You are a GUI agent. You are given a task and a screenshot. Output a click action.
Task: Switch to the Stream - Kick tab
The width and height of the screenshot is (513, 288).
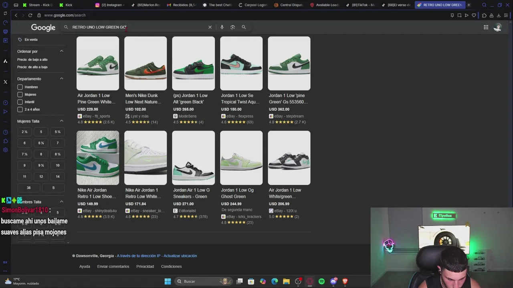click(38, 5)
